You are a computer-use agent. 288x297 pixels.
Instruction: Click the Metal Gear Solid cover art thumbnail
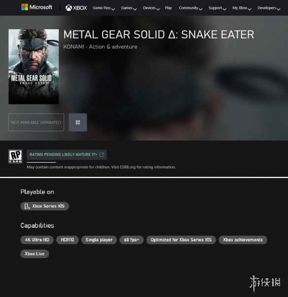pos(34,67)
